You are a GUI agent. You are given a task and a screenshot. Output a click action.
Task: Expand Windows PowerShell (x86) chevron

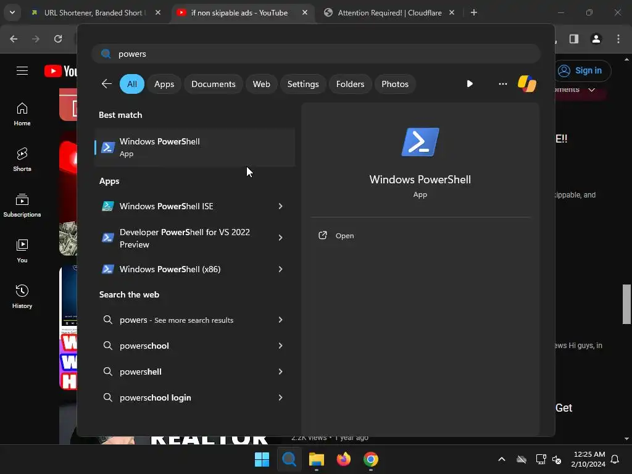(280, 269)
